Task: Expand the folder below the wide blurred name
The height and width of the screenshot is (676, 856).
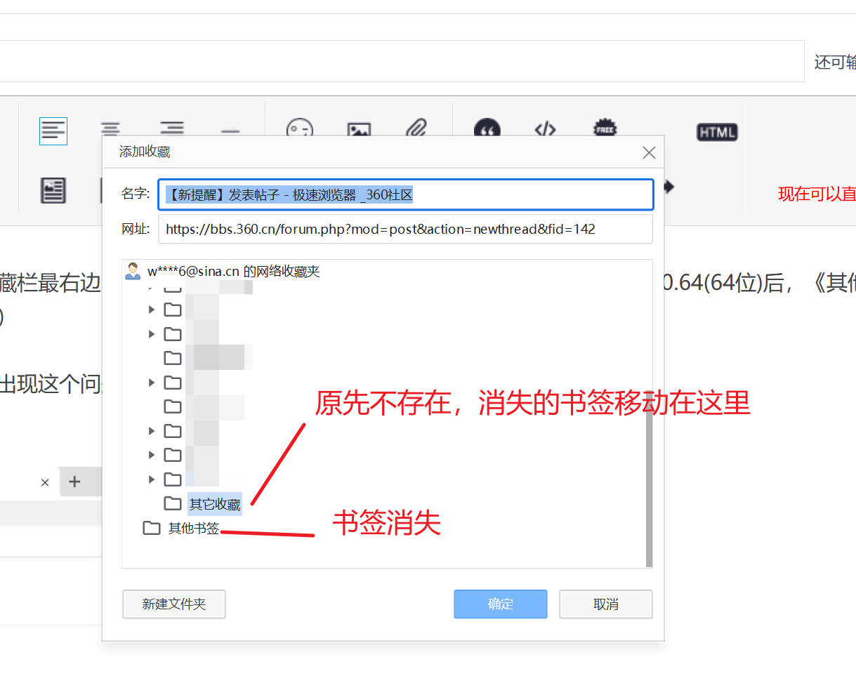Action: pos(152,383)
